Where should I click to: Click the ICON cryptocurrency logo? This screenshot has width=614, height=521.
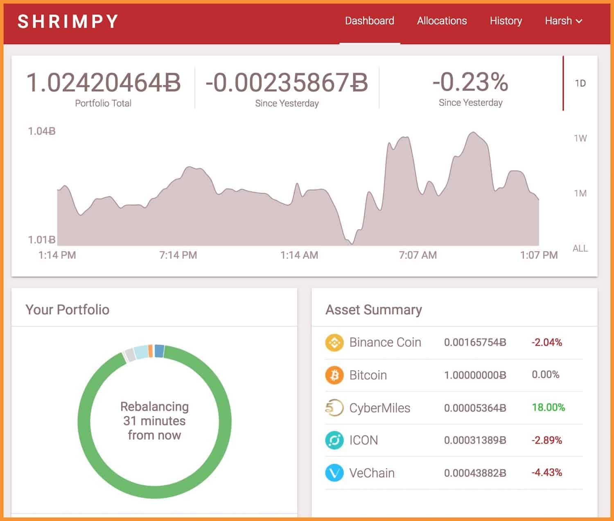(334, 440)
